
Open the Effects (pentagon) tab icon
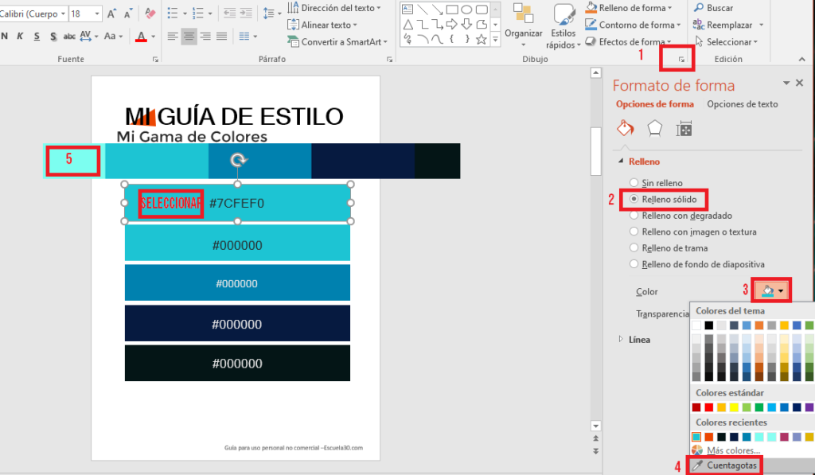point(654,128)
